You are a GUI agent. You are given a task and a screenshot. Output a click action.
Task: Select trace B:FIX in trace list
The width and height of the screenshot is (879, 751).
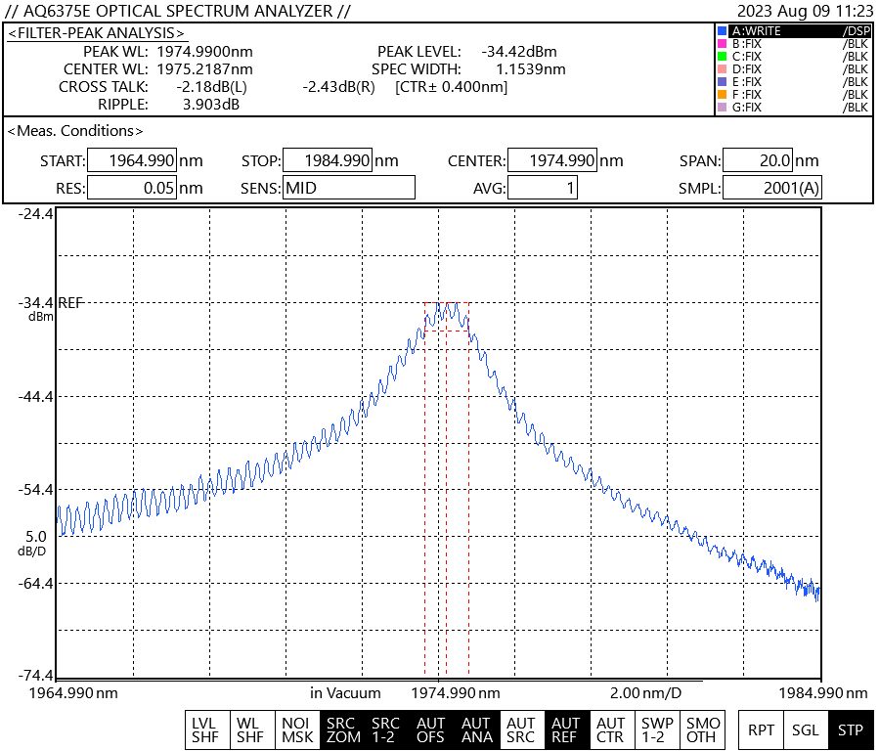click(793, 44)
